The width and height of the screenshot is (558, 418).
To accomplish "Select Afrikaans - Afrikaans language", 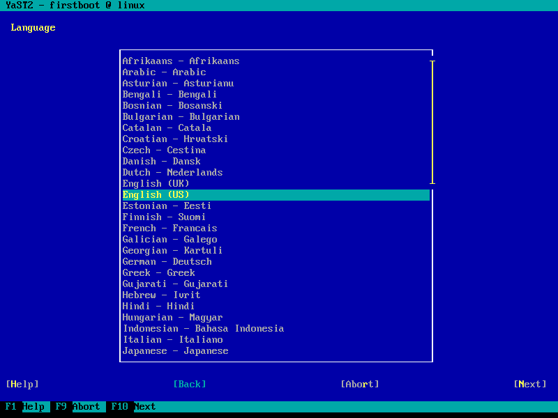I will [x=181, y=61].
